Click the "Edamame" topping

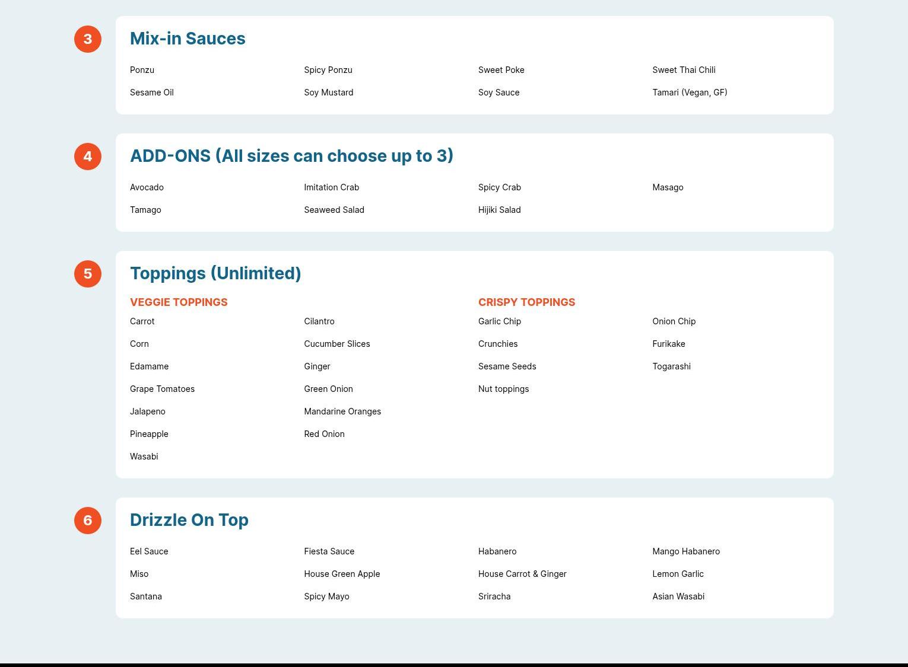coord(149,366)
